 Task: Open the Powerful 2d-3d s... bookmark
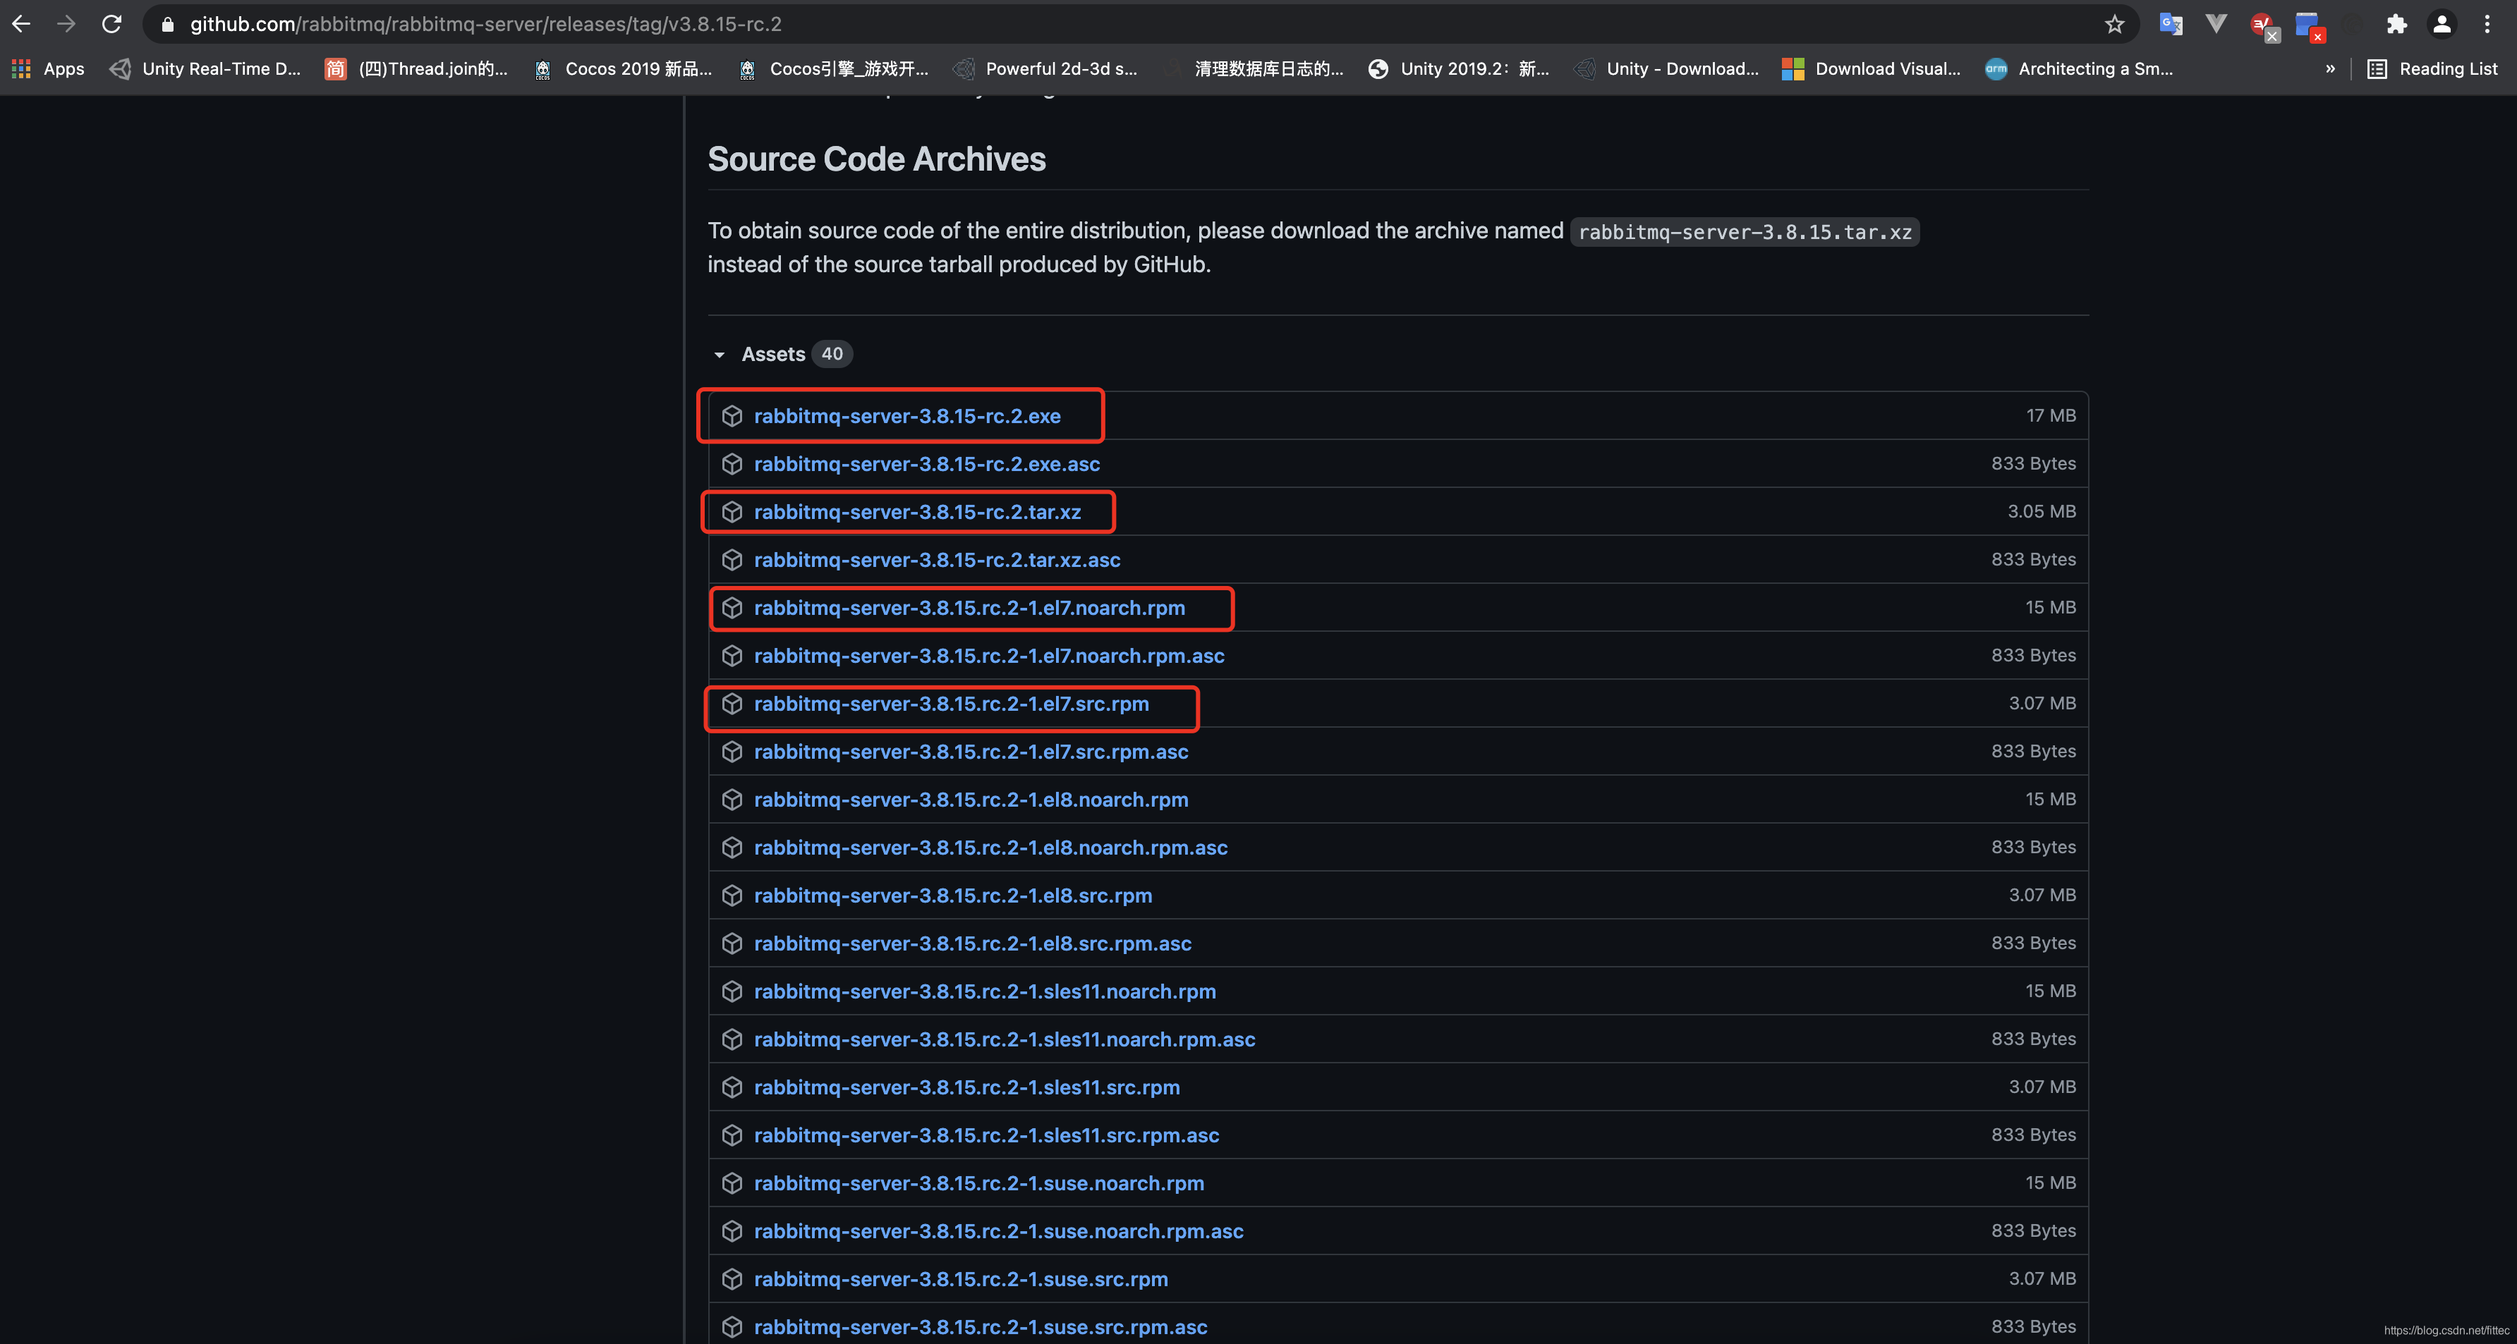tap(1045, 68)
